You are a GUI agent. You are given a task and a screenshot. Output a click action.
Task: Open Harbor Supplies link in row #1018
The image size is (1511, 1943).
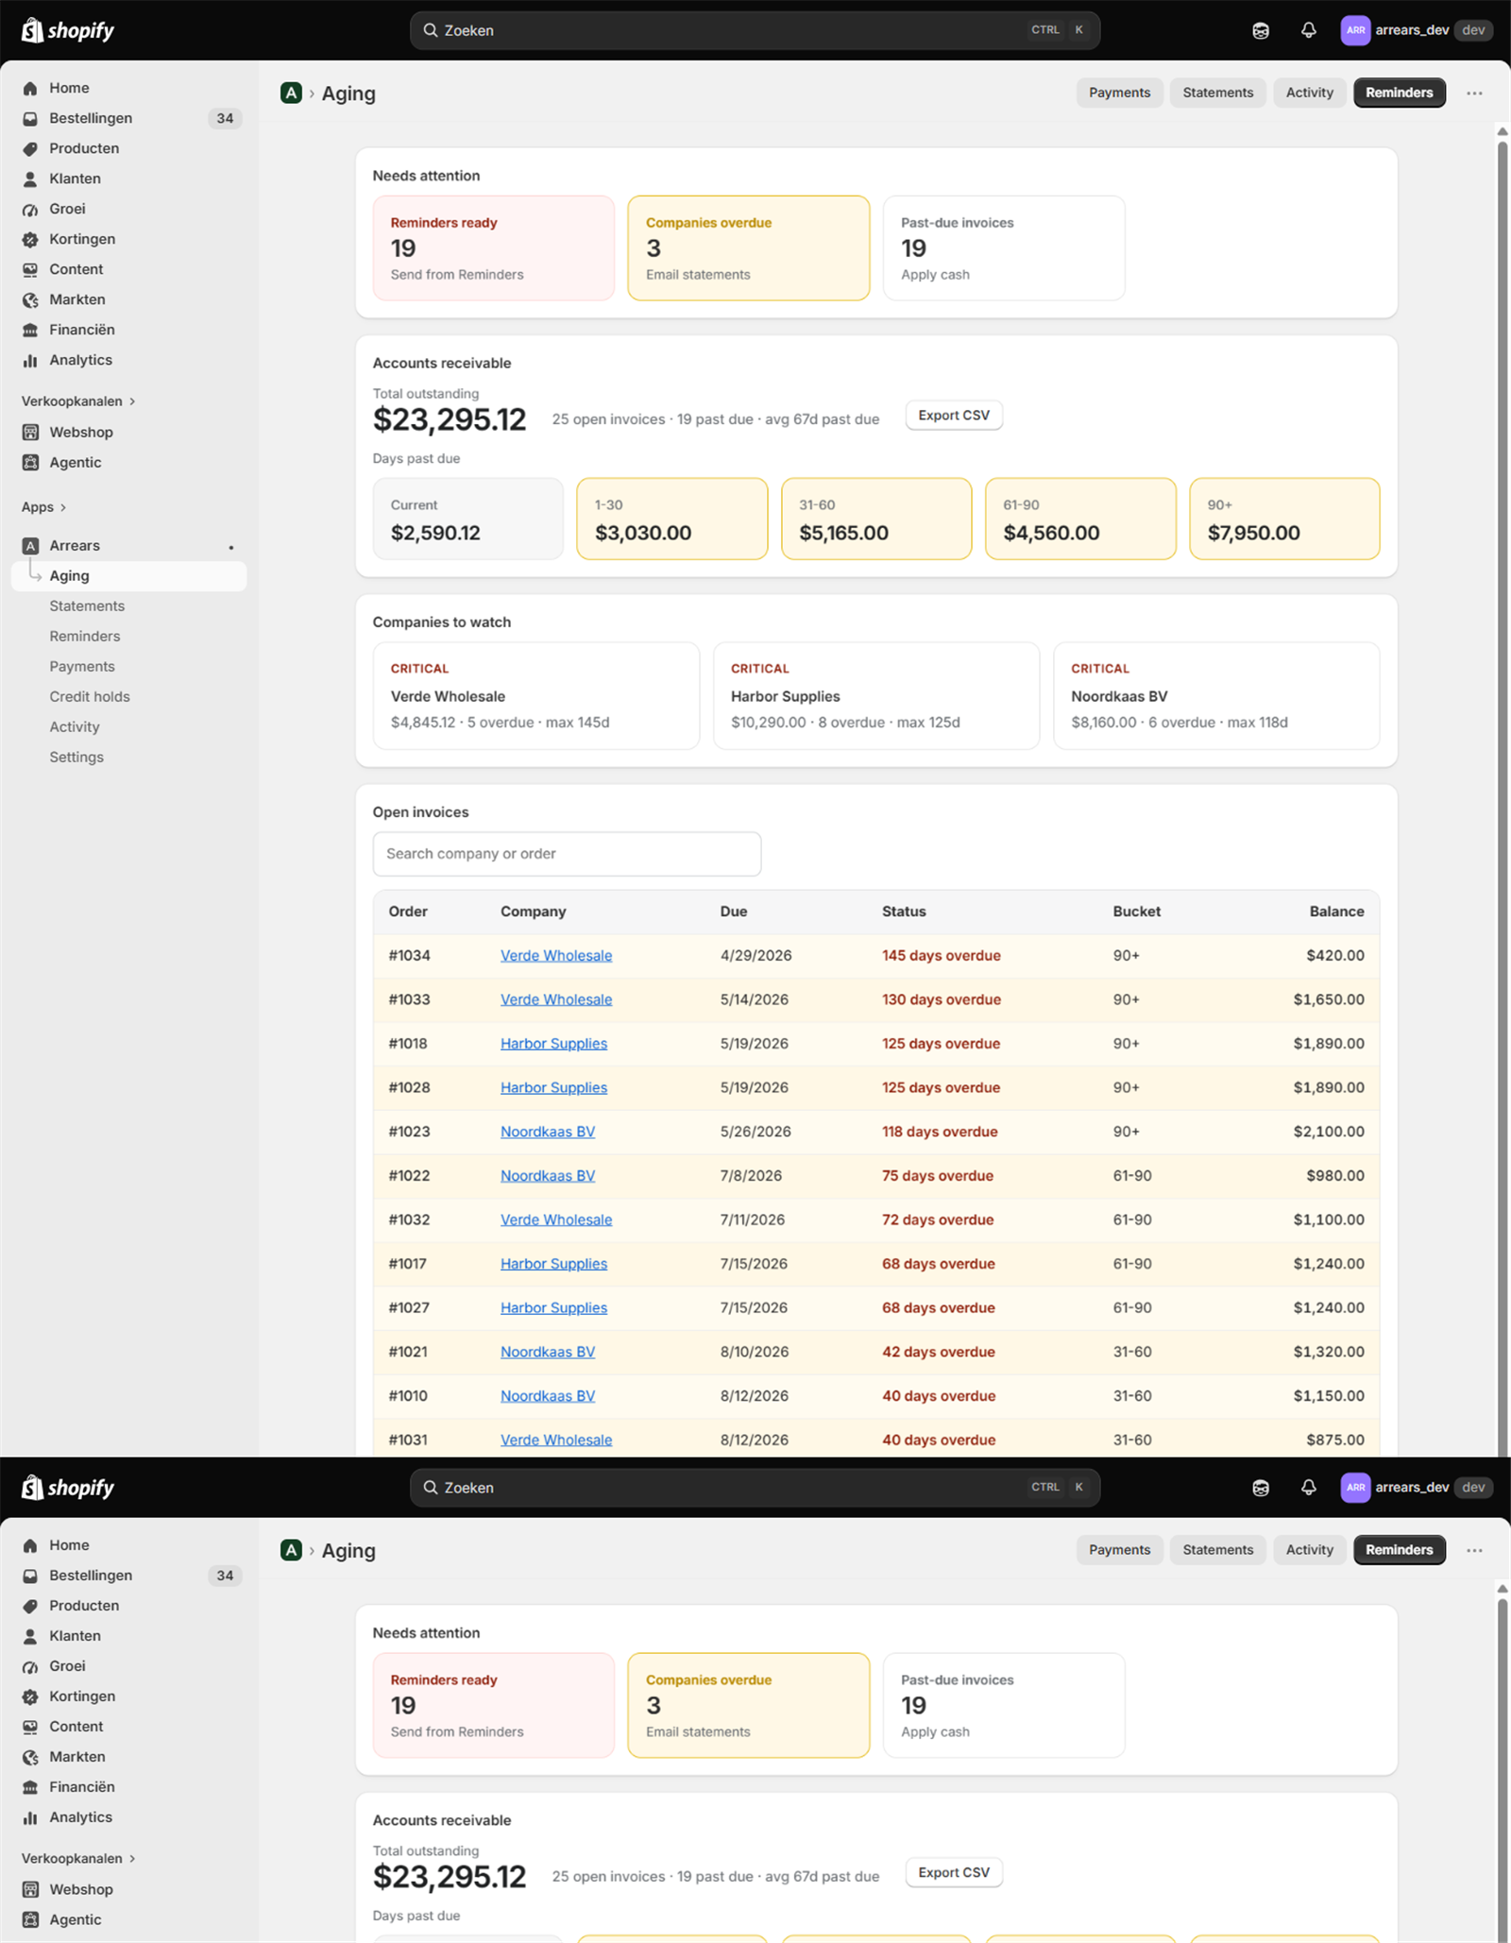click(x=553, y=1044)
